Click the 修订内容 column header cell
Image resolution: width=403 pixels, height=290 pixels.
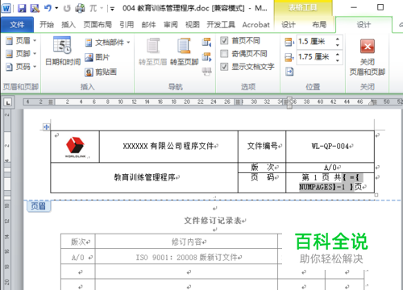(x=186, y=242)
